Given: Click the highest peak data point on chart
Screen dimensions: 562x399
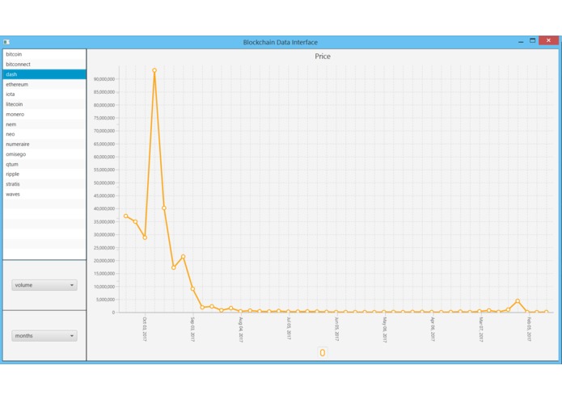Looking at the screenshot, I should click(x=154, y=70).
